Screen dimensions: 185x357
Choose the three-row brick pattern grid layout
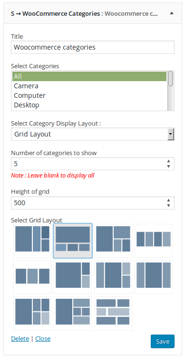tap(113, 314)
